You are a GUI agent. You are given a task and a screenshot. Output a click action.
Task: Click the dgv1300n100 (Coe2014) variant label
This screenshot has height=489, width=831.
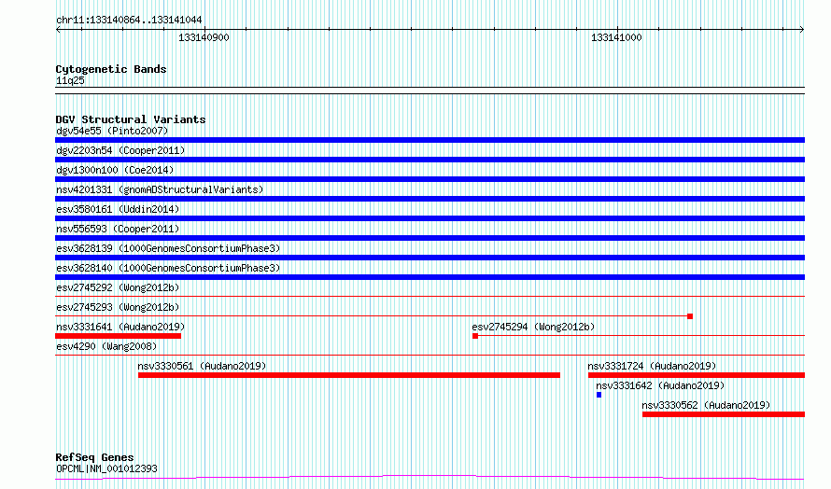115,170
